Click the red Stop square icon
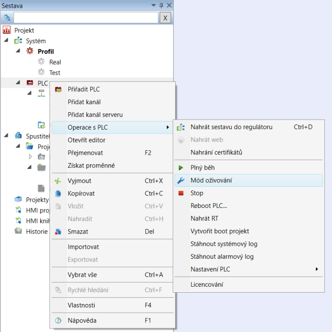This screenshot has height=332, width=332. coord(181,193)
